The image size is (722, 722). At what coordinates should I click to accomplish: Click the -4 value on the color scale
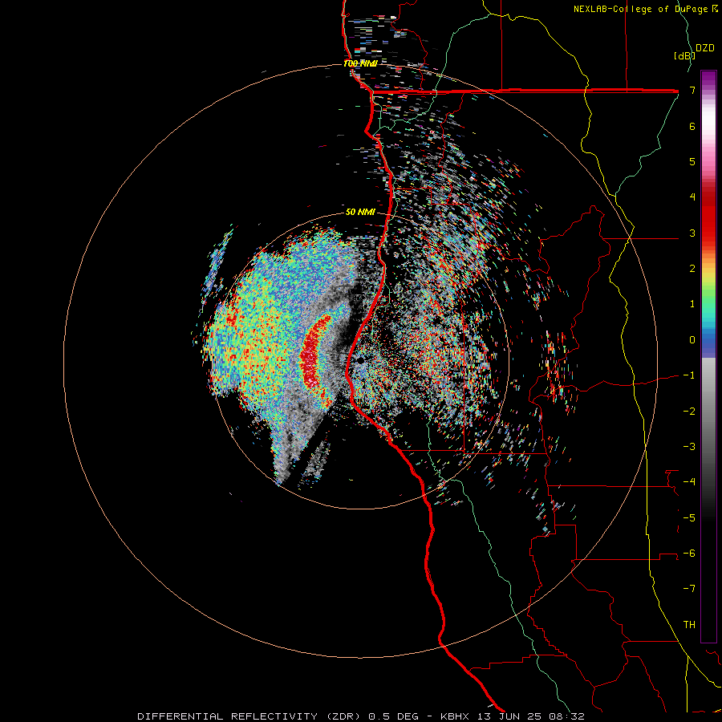[689, 482]
